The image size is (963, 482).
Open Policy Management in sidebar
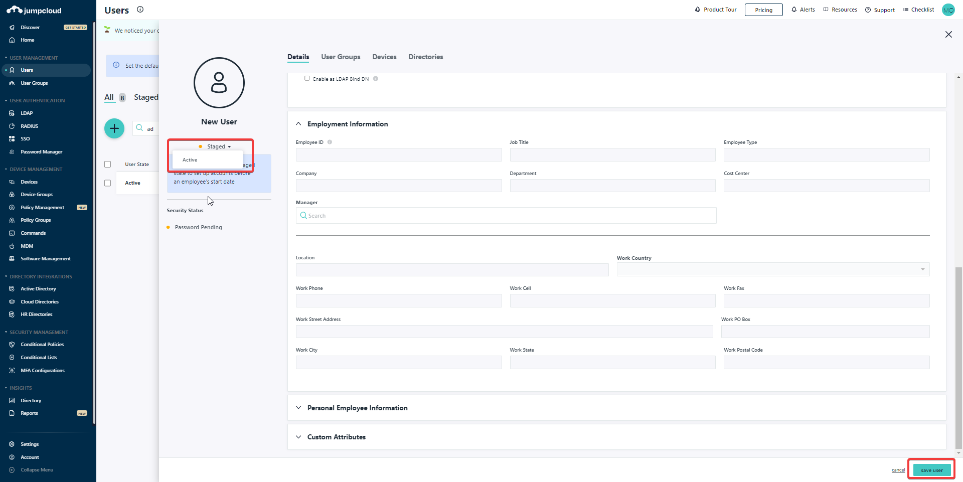click(x=42, y=208)
